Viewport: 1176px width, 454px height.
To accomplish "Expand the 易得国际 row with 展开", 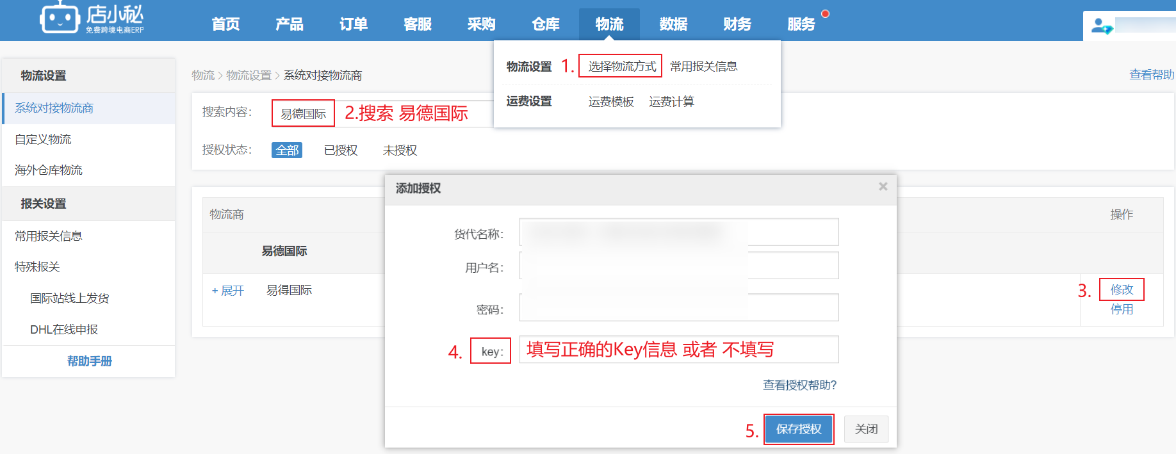I will pyautogui.click(x=228, y=291).
